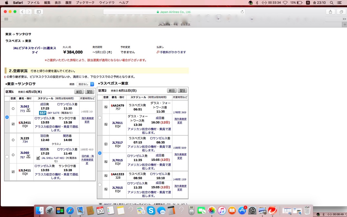Open Photos from the Dock
347x217 pixels.
[212, 210]
